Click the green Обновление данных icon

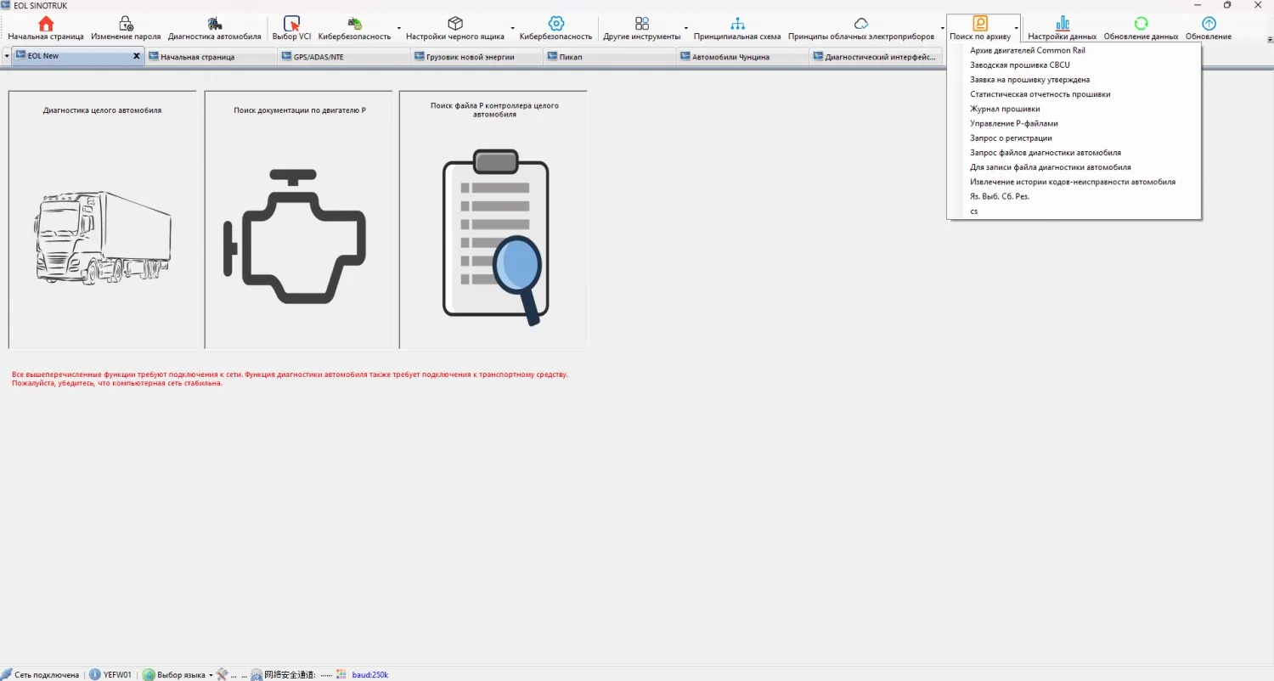click(x=1142, y=23)
